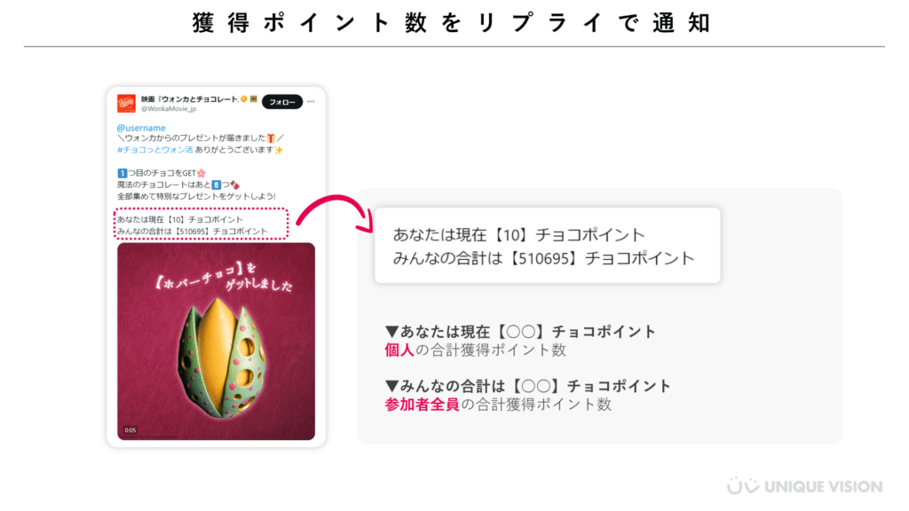
Task: Click the gold verified badge
Action: (244, 99)
